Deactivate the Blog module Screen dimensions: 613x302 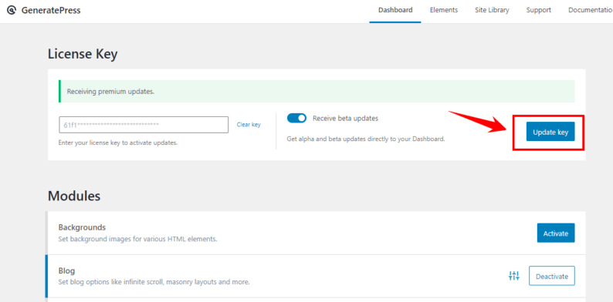pyautogui.click(x=551, y=276)
